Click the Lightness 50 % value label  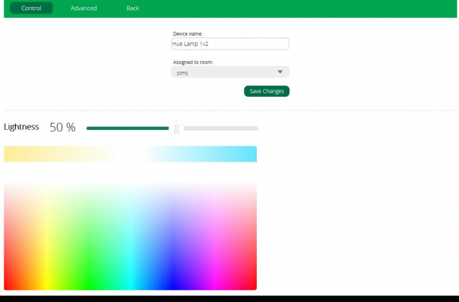tap(62, 128)
